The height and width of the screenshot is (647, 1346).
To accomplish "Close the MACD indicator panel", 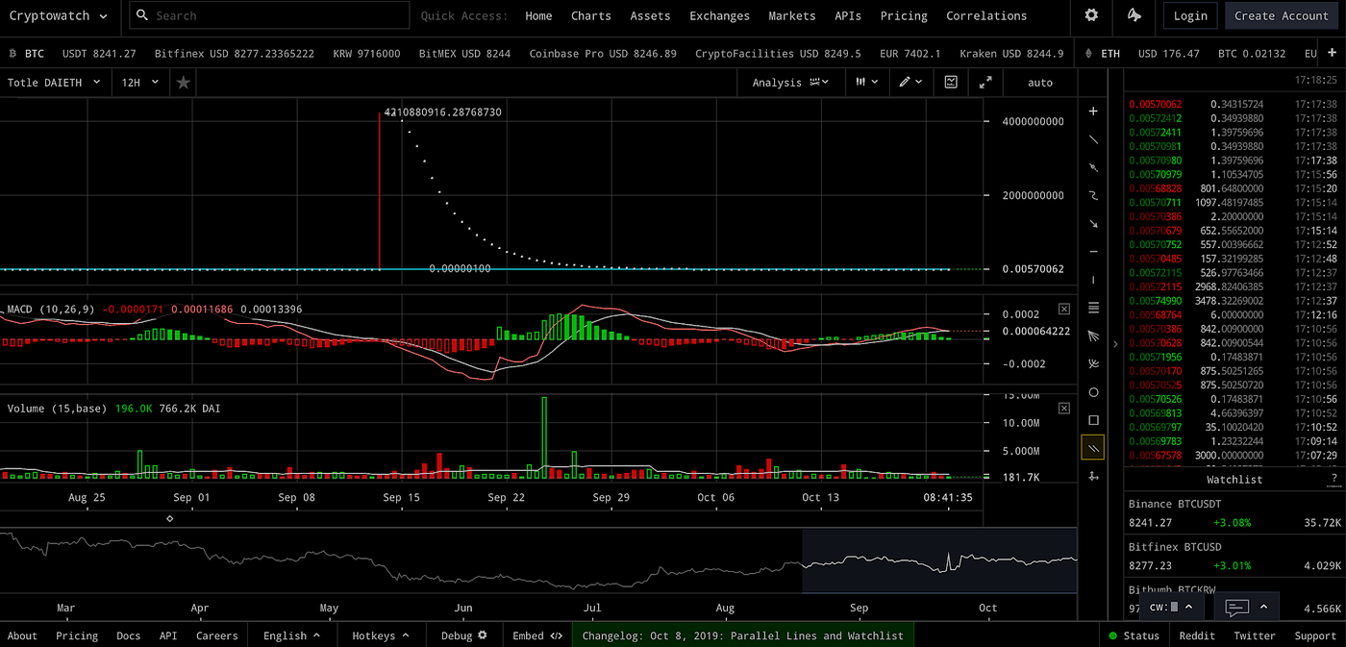I will coord(1064,309).
